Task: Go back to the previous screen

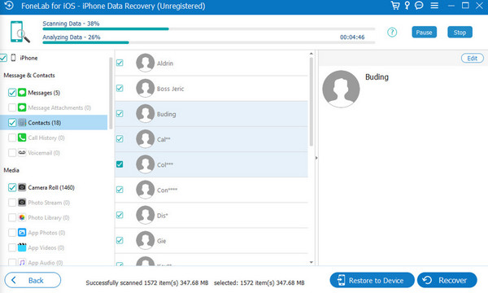Action: pos(33,280)
